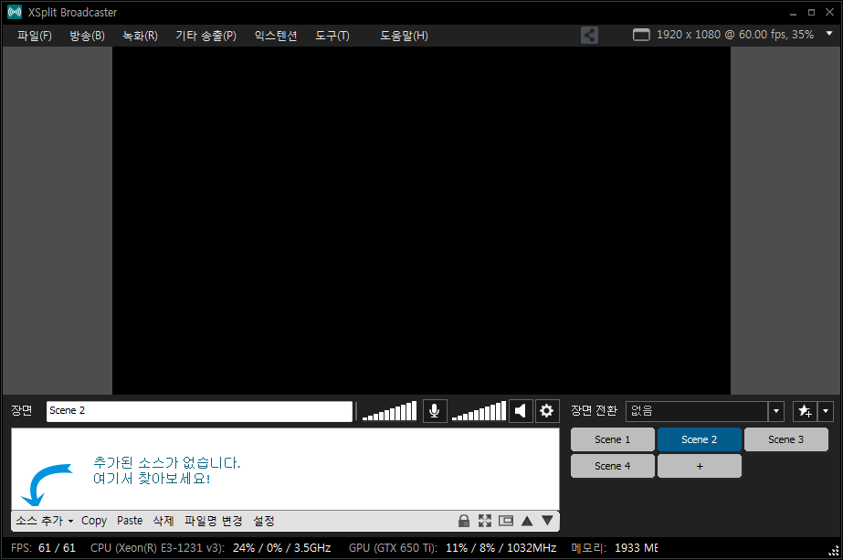This screenshot has height=560, width=843.
Task: Add a new scene with plus button
Action: tap(700, 466)
